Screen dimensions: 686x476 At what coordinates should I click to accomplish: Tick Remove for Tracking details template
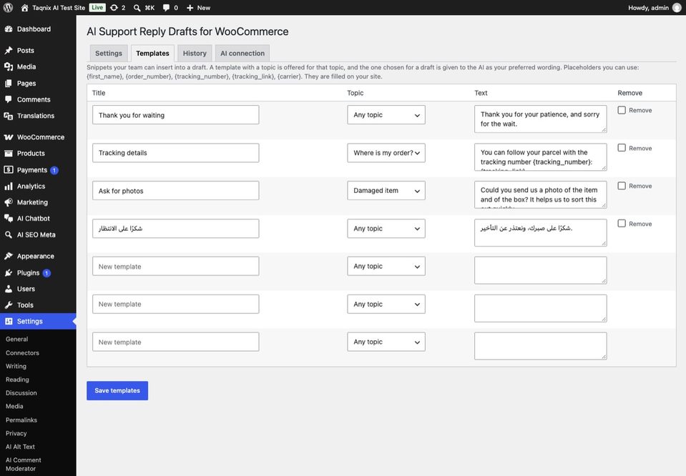pos(622,148)
